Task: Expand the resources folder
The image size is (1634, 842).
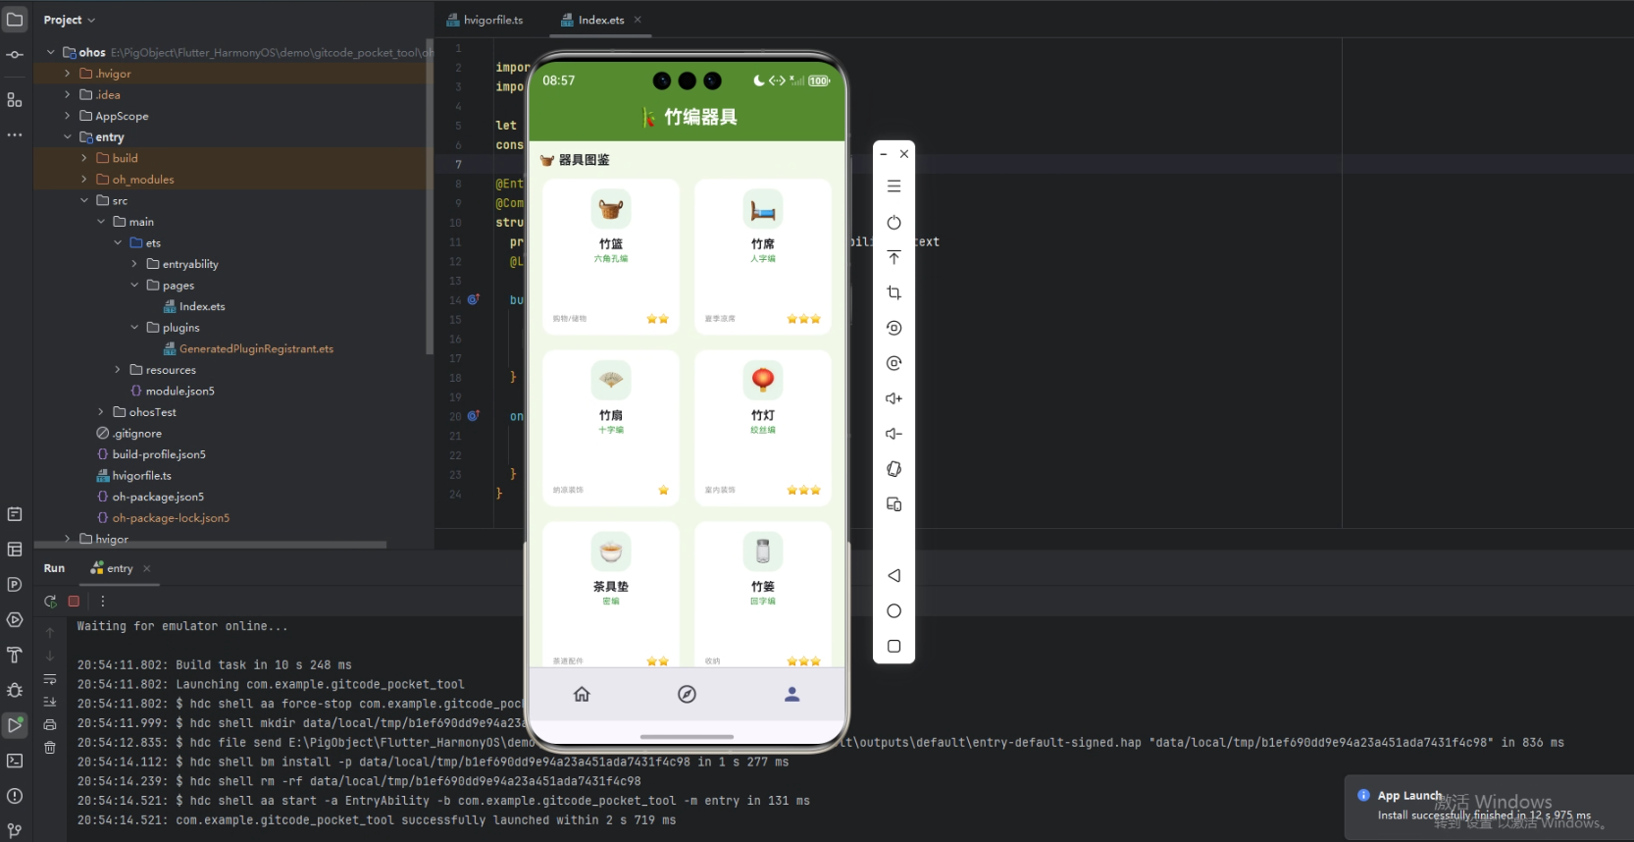Action: click(x=118, y=370)
